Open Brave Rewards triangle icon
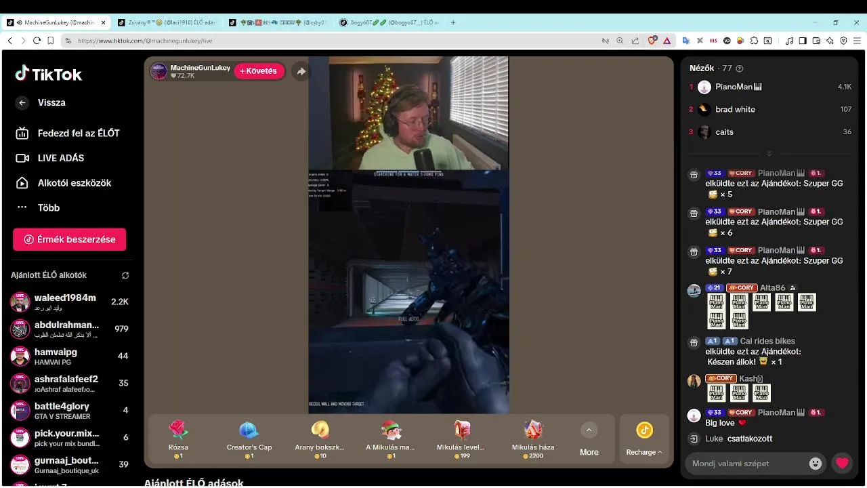Screen dimensions: 867x488 (667, 41)
